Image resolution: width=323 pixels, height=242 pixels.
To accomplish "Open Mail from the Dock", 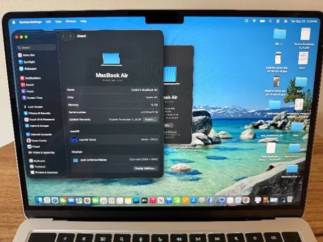I will (x=71, y=200).
